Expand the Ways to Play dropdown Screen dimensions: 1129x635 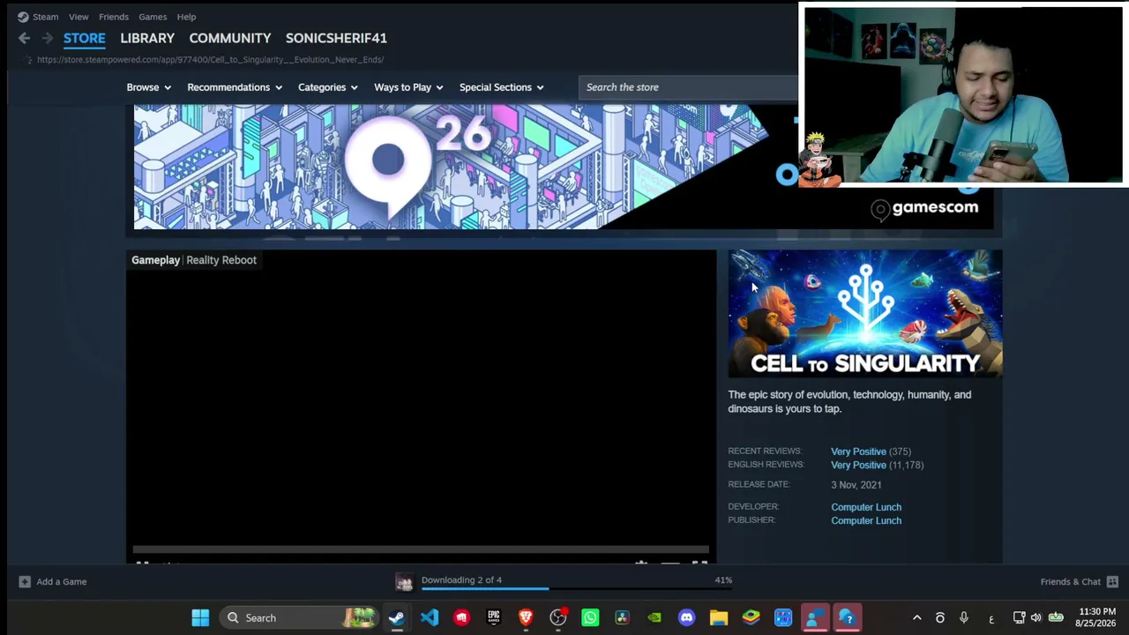[408, 87]
